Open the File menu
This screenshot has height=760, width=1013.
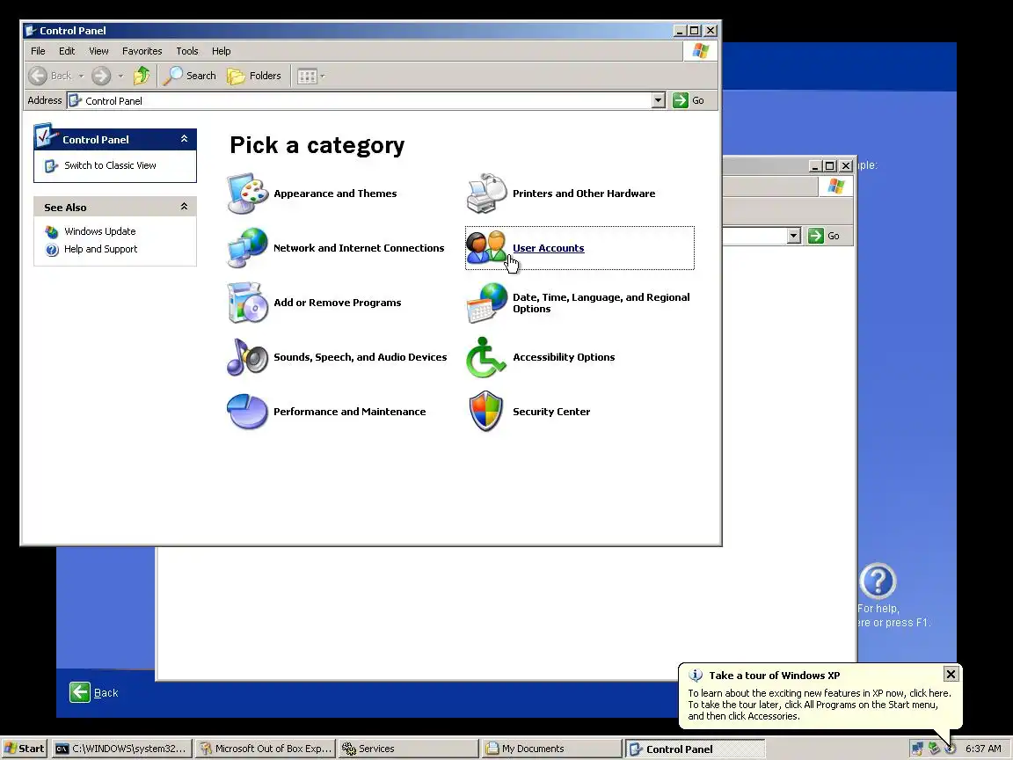point(38,51)
